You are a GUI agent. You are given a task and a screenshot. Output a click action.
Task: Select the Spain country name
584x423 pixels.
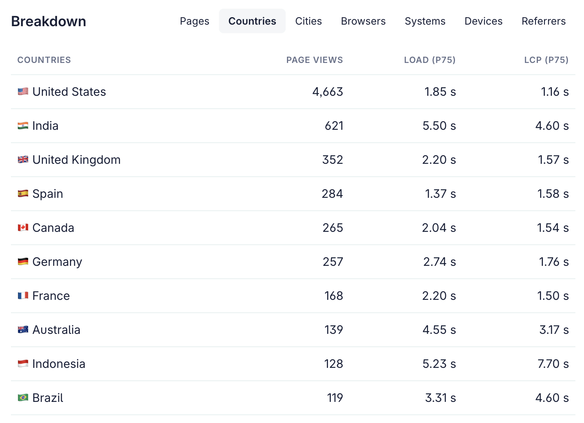click(48, 194)
